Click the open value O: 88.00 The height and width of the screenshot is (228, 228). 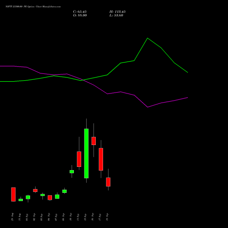(x=80, y=16)
